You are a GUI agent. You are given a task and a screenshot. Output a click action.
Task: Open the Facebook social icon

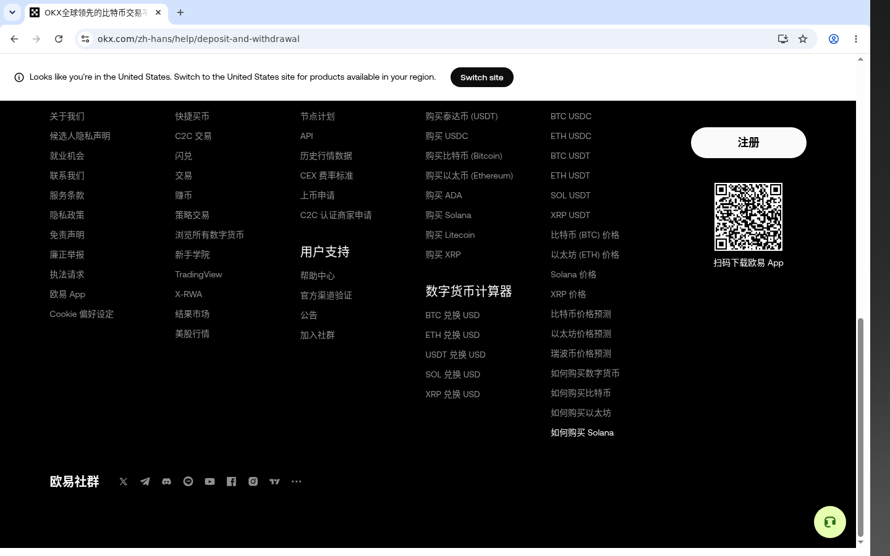(232, 482)
